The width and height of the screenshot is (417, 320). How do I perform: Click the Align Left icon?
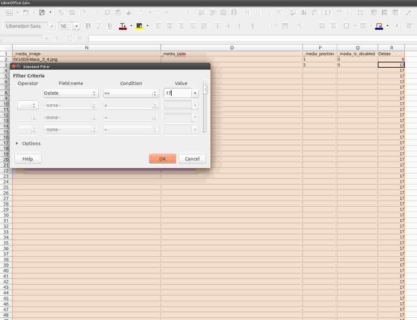(158, 26)
